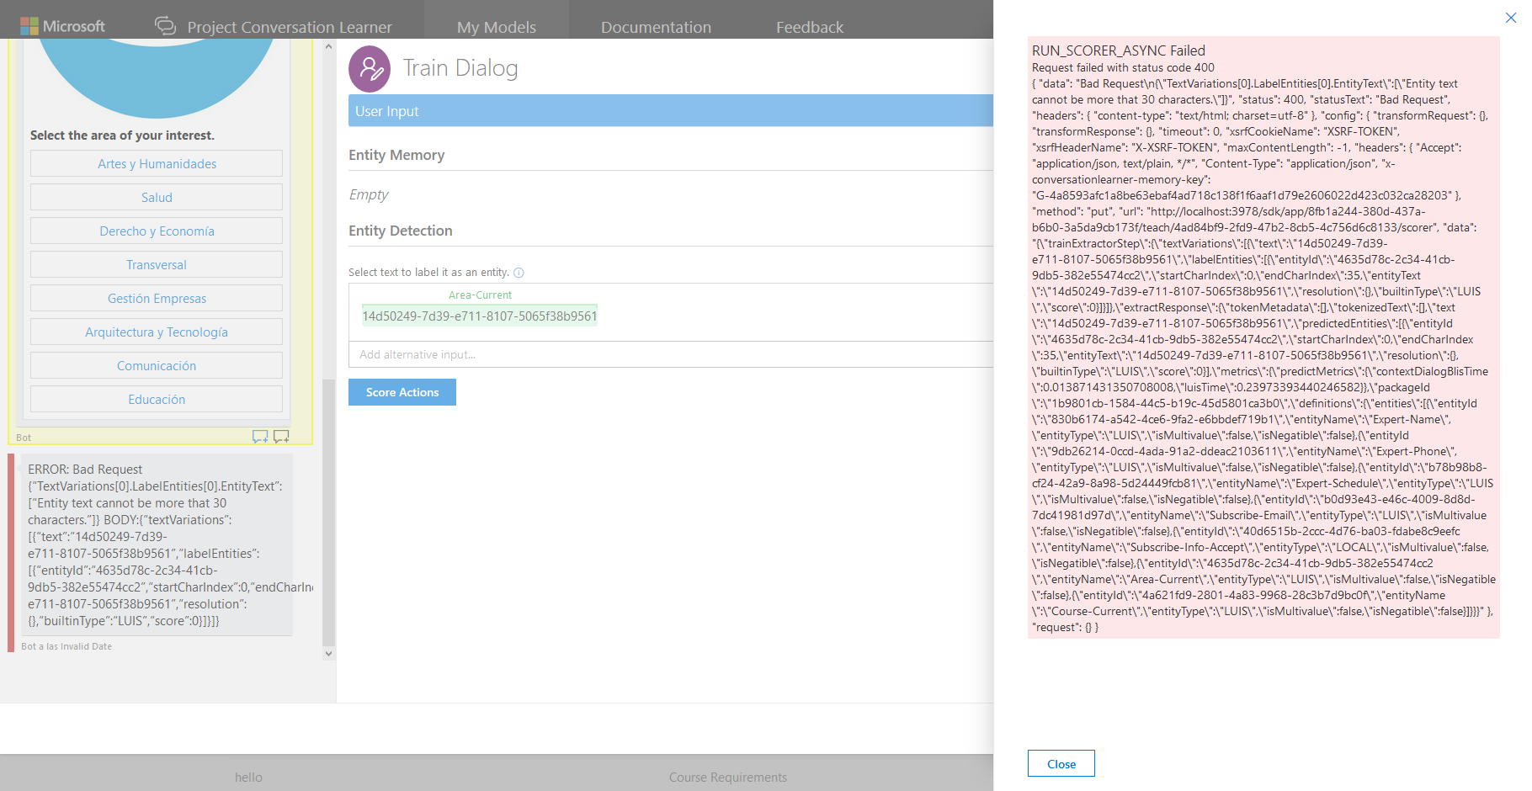This screenshot has width=1532, height=791.
Task: Click the Score Actions button
Action: click(x=402, y=392)
